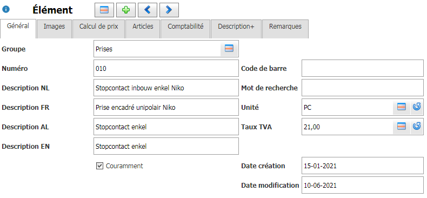Add new element with green plus icon
The width and height of the screenshot is (427, 198).
click(126, 10)
